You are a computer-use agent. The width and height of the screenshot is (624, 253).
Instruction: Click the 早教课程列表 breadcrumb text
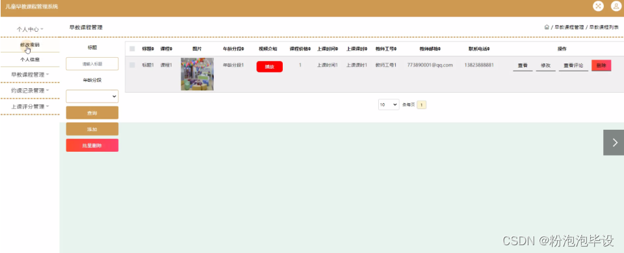[604, 27]
